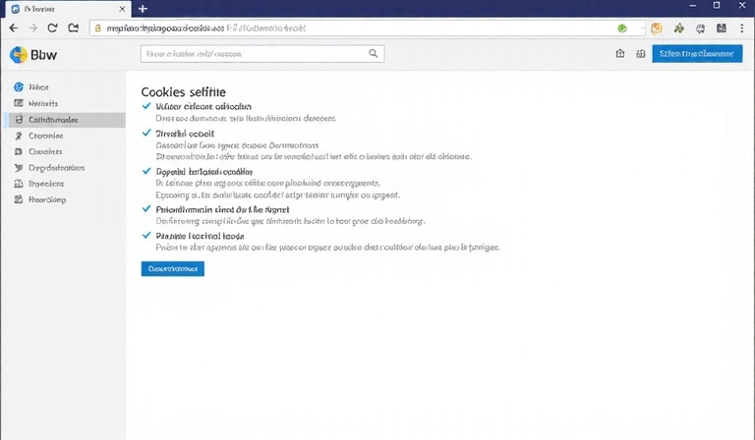
Task: Open the gray puzzle-like extension icon
Action: coord(701,28)
